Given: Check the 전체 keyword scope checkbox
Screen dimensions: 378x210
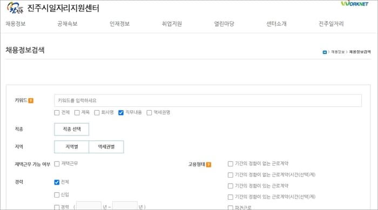Looking at the screenshot, I should click(57, 113).
